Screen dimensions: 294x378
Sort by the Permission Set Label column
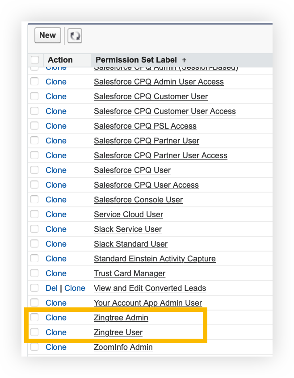(135, 59)
